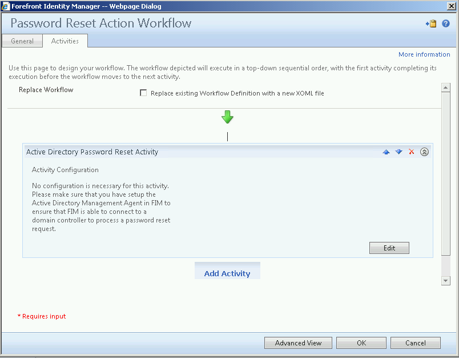Click the Password Reset Action Workflow heading

pyautogui.click(x=101, y=23)
